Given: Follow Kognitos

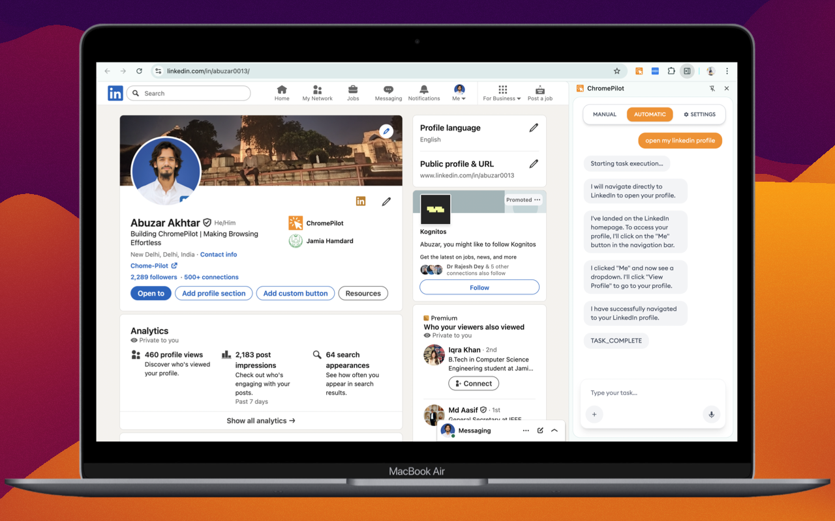Looking at the screenshot, I should 479,287.
